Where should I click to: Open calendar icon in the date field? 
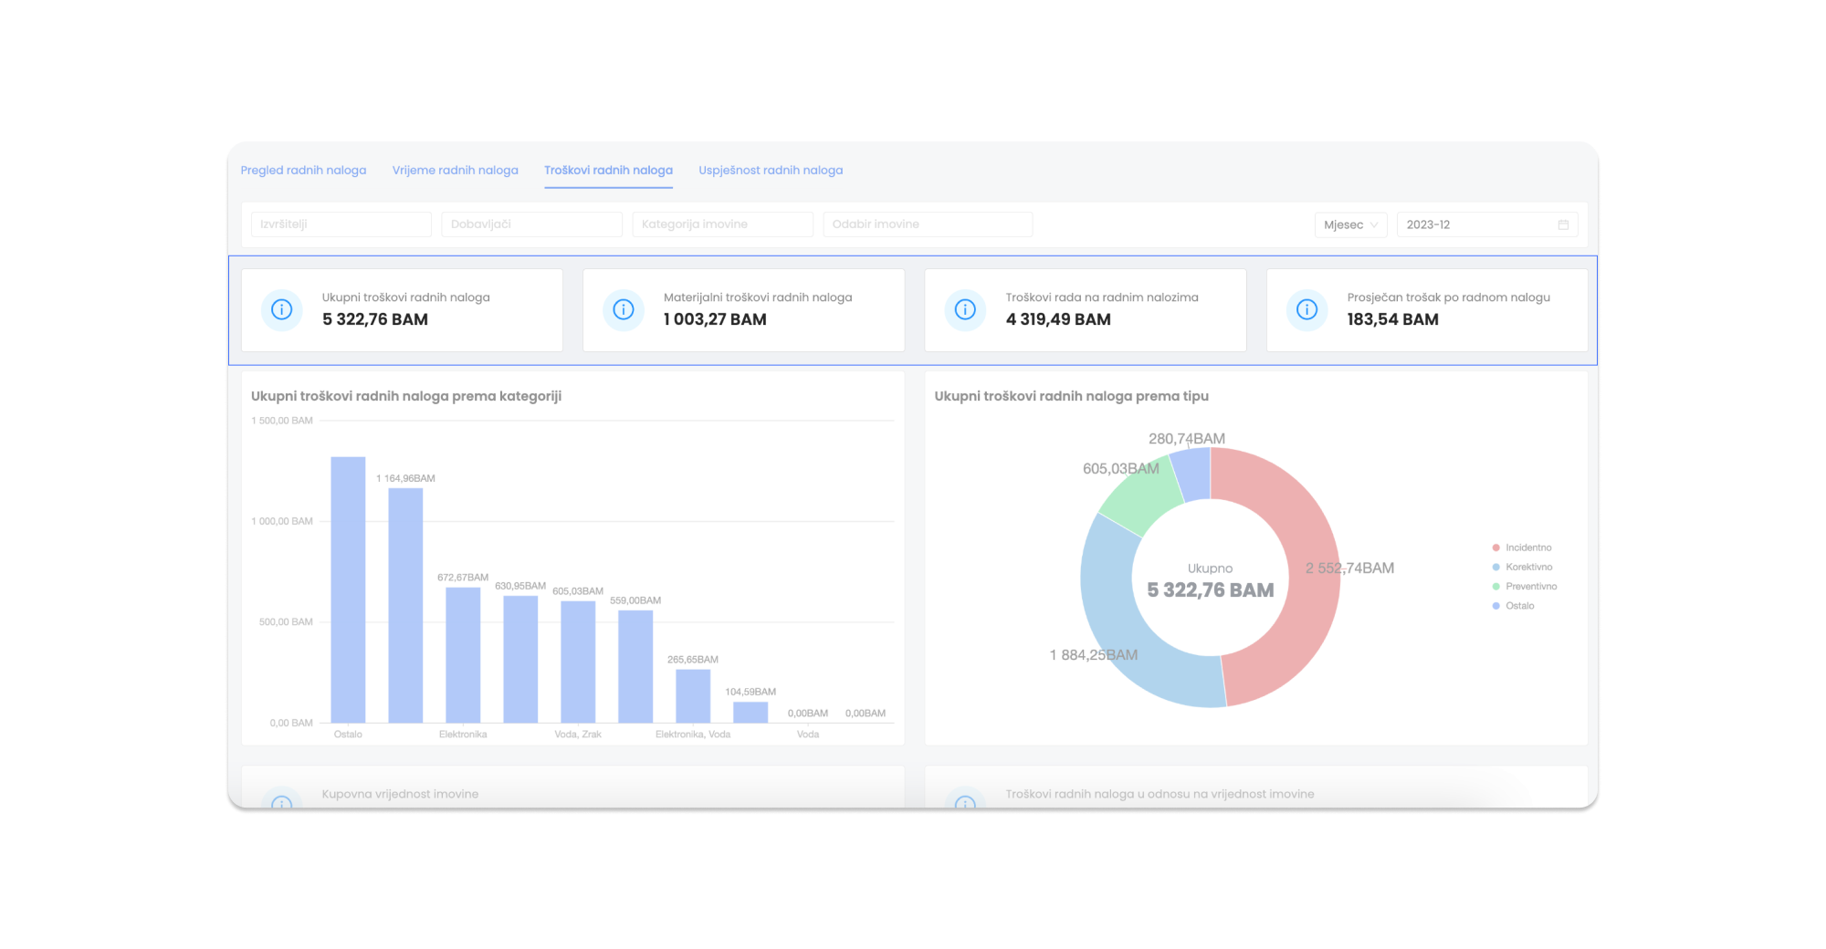(1563, 224)
